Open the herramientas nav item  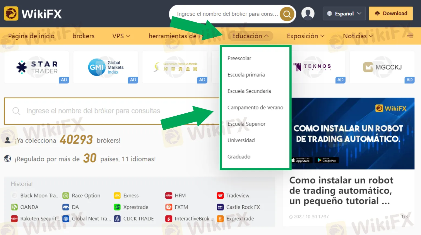[182, 36]
